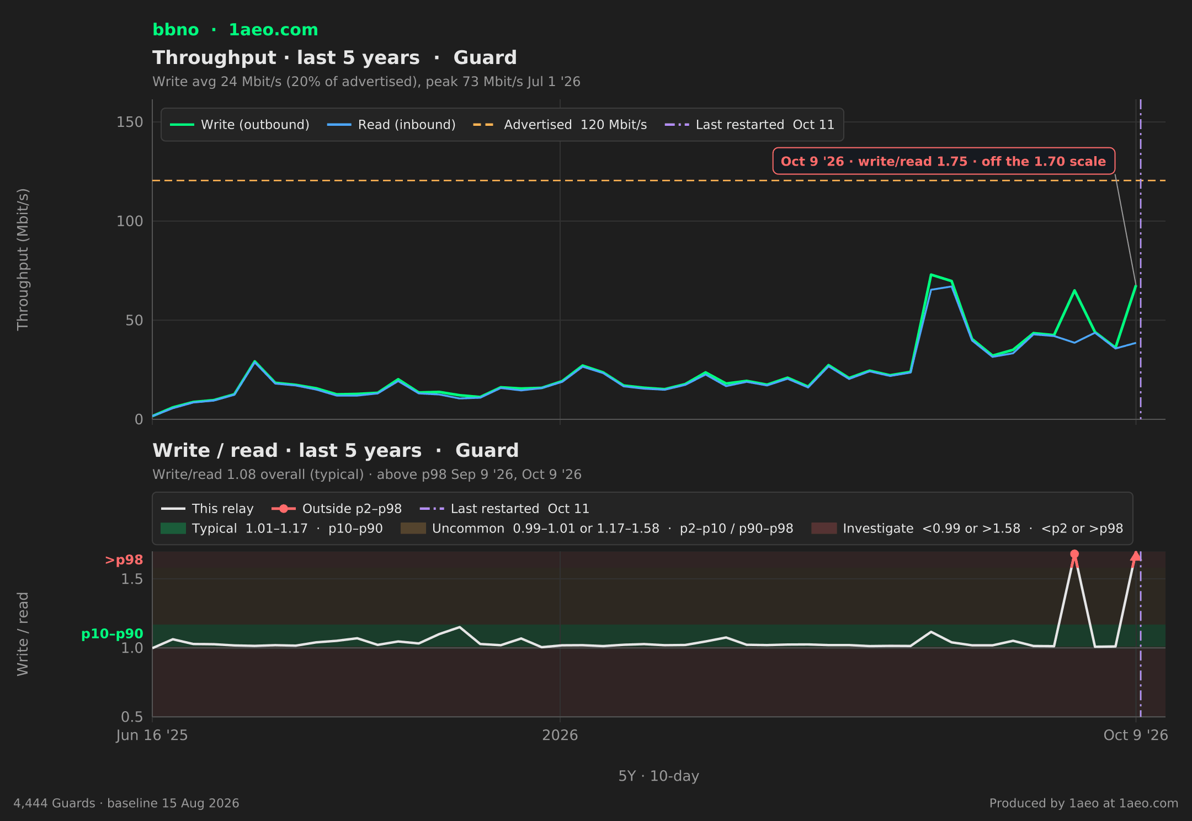Click the brown Uncommon range color swatch
Image resolution: width=1192 pixels, height=821 pixels.
tap(413, 529)
